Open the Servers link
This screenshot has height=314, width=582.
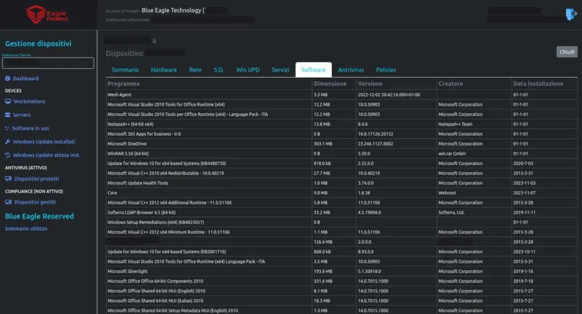point(22,115)
